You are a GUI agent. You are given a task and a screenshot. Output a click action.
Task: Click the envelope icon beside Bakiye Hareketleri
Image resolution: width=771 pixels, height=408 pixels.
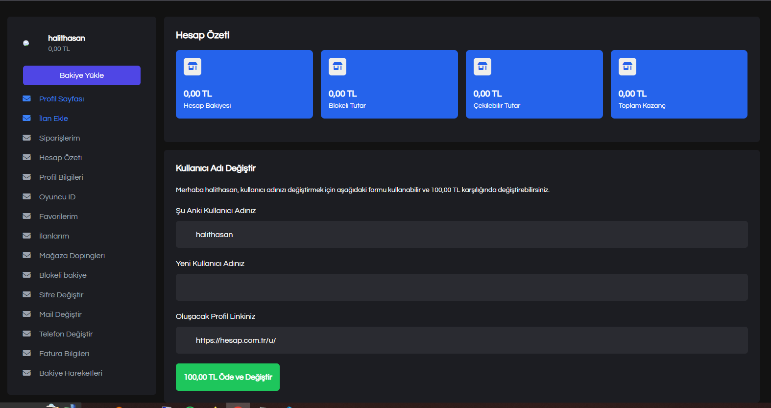(27, 373)
